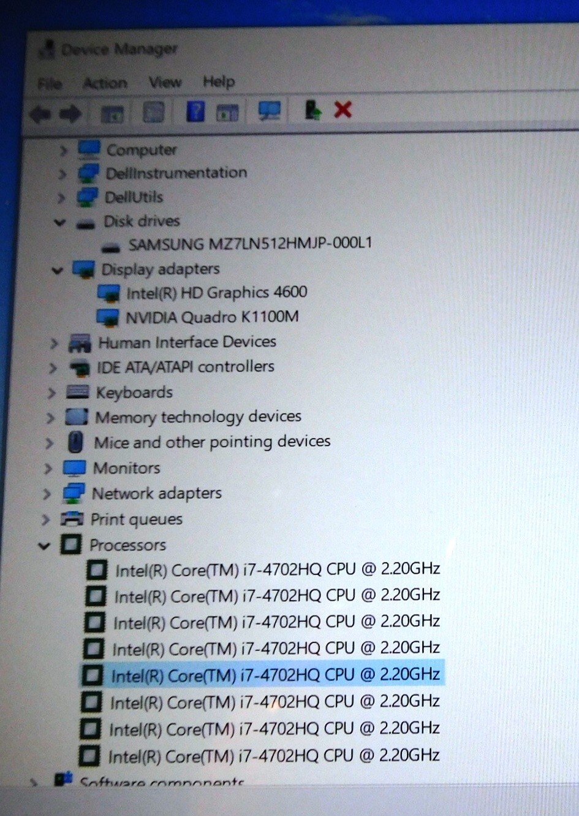Expand the DellUtils node

(61, 198)
